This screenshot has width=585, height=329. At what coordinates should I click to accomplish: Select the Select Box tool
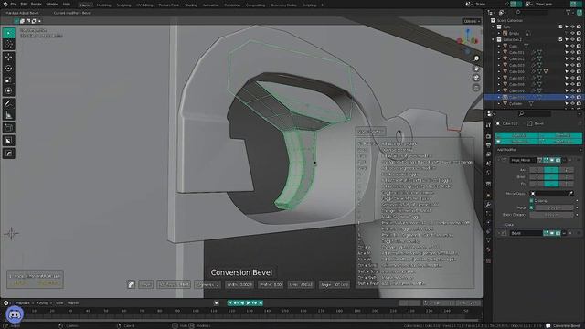coord(8,33)
